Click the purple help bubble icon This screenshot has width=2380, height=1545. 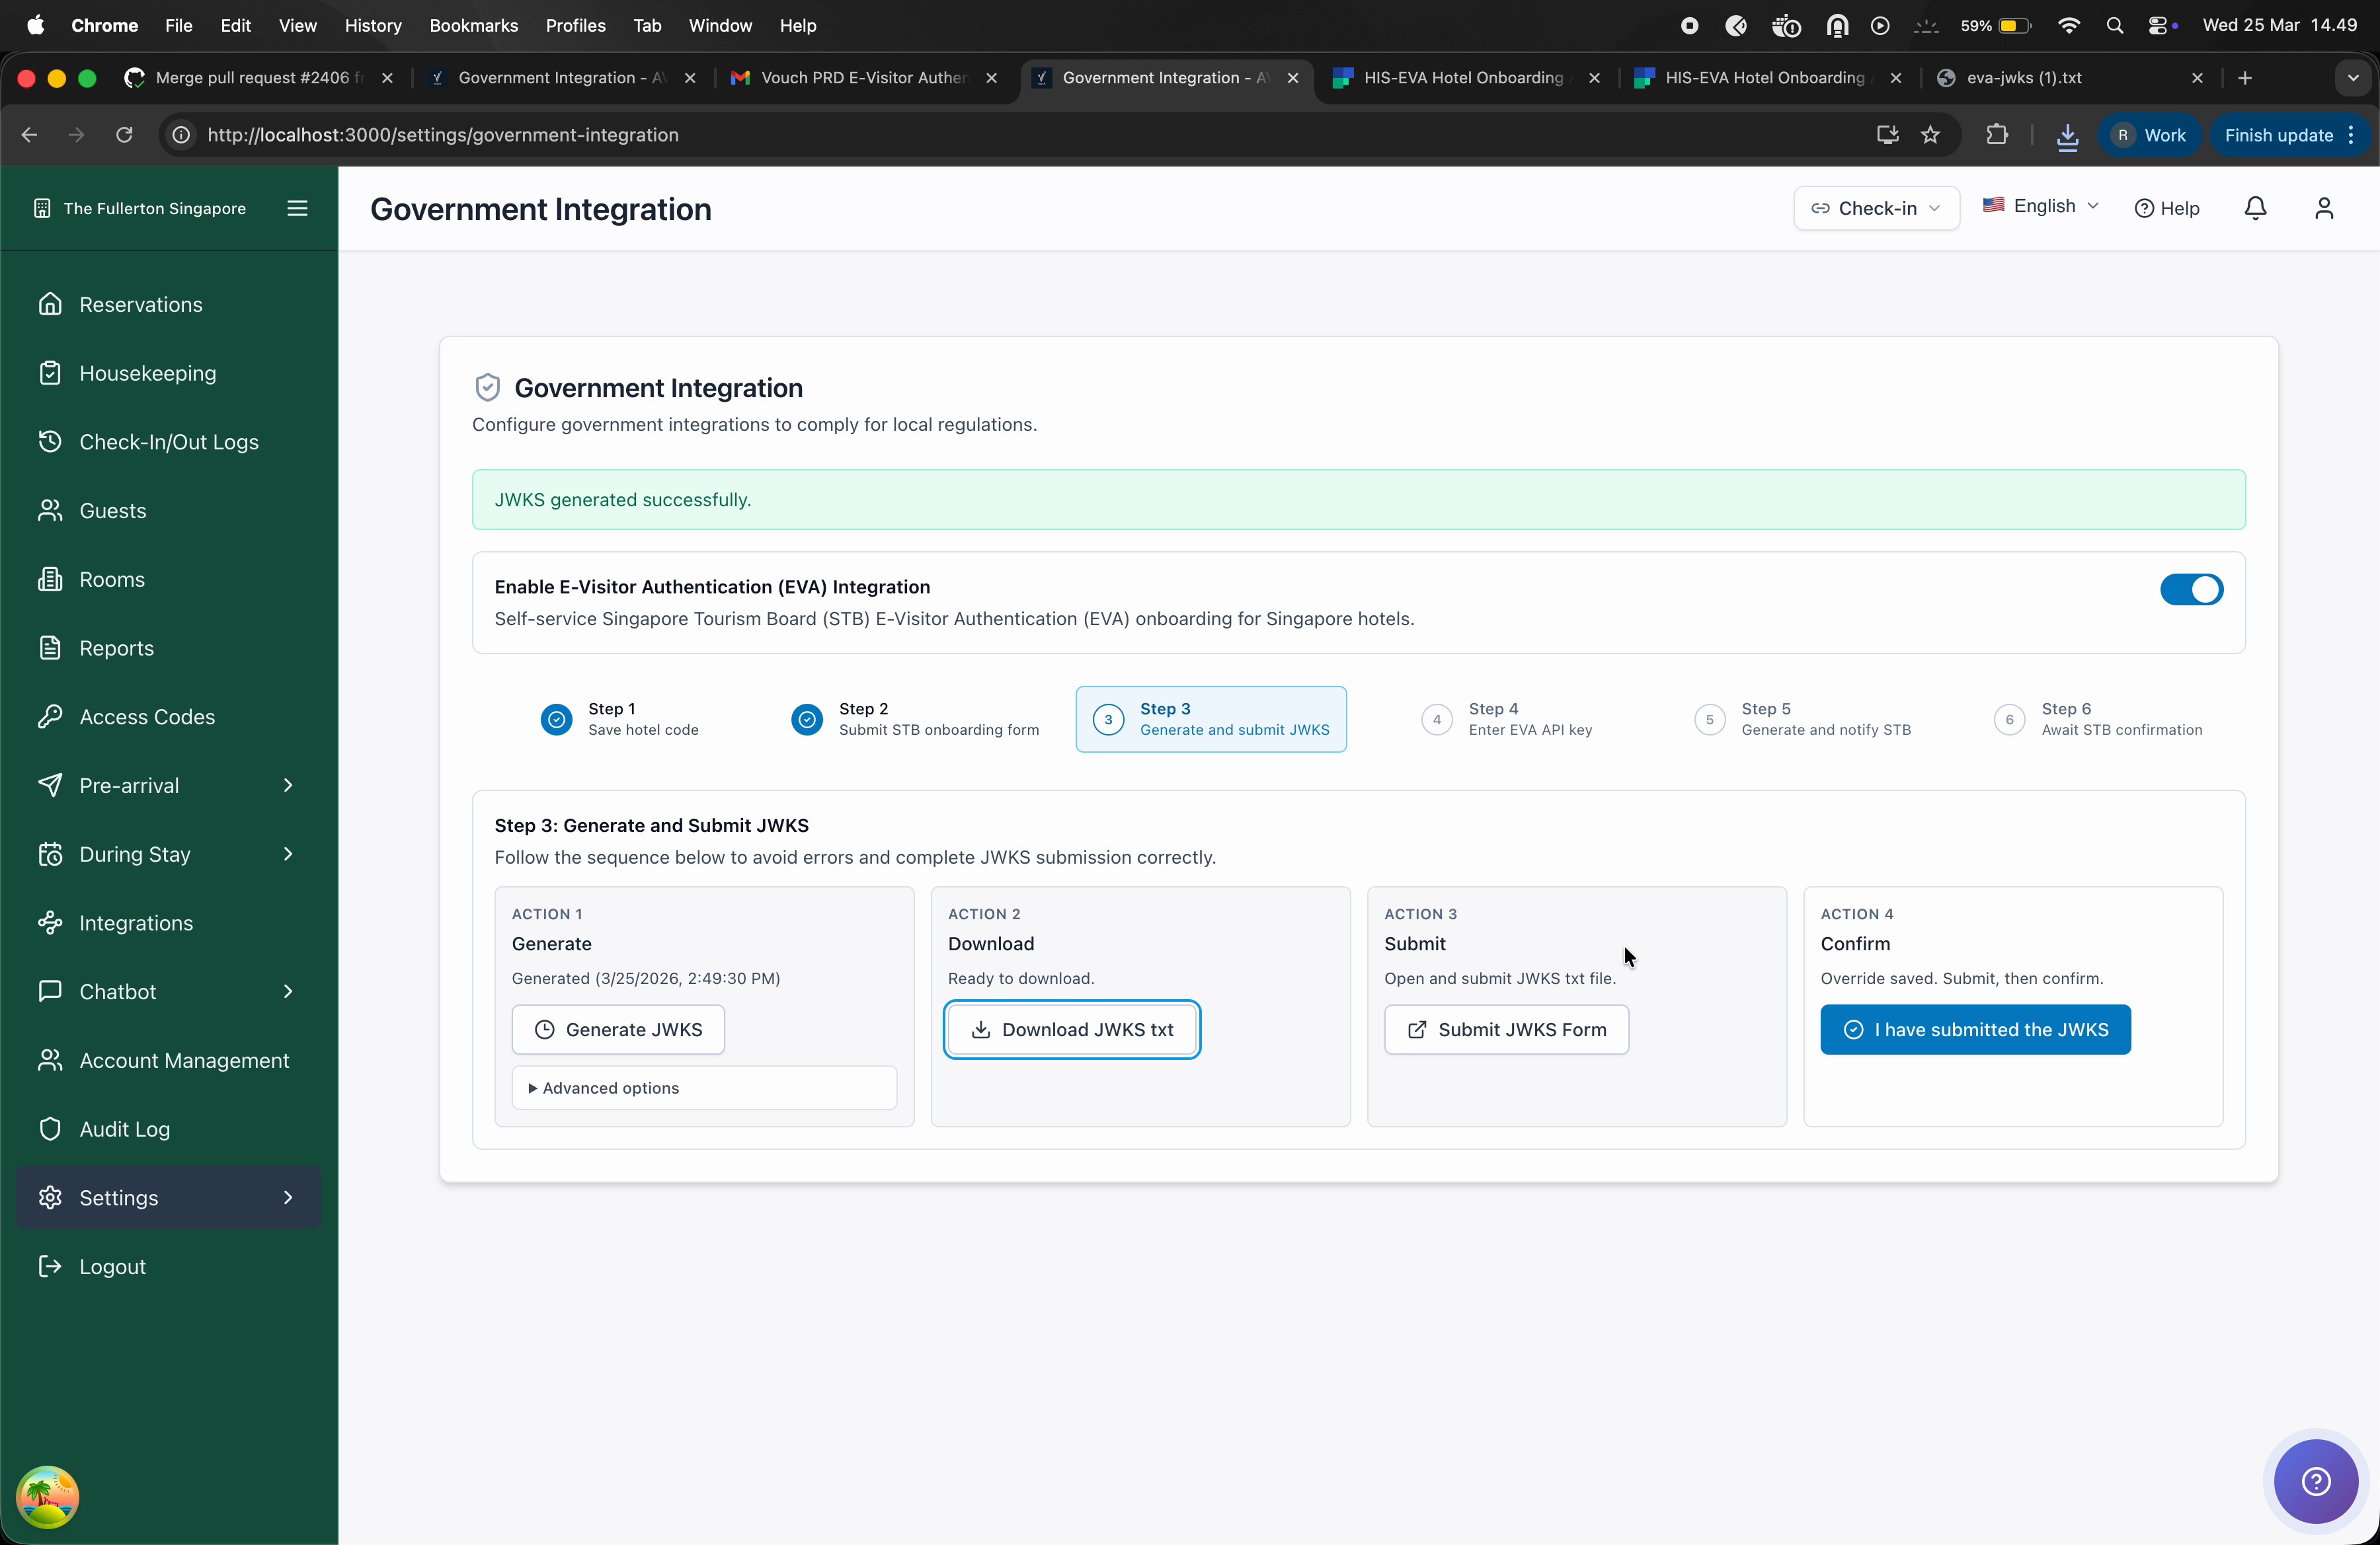click(x=2315, y=1480)
